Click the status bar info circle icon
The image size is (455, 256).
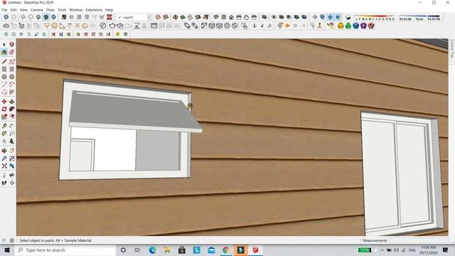[11, 240]
